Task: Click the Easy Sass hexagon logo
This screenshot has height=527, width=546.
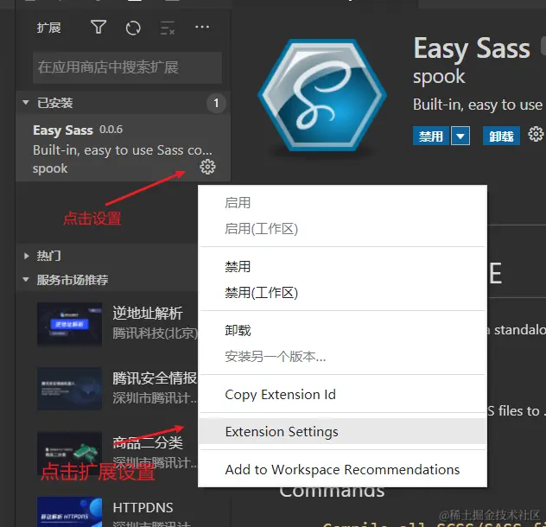Action: point(322,95)
